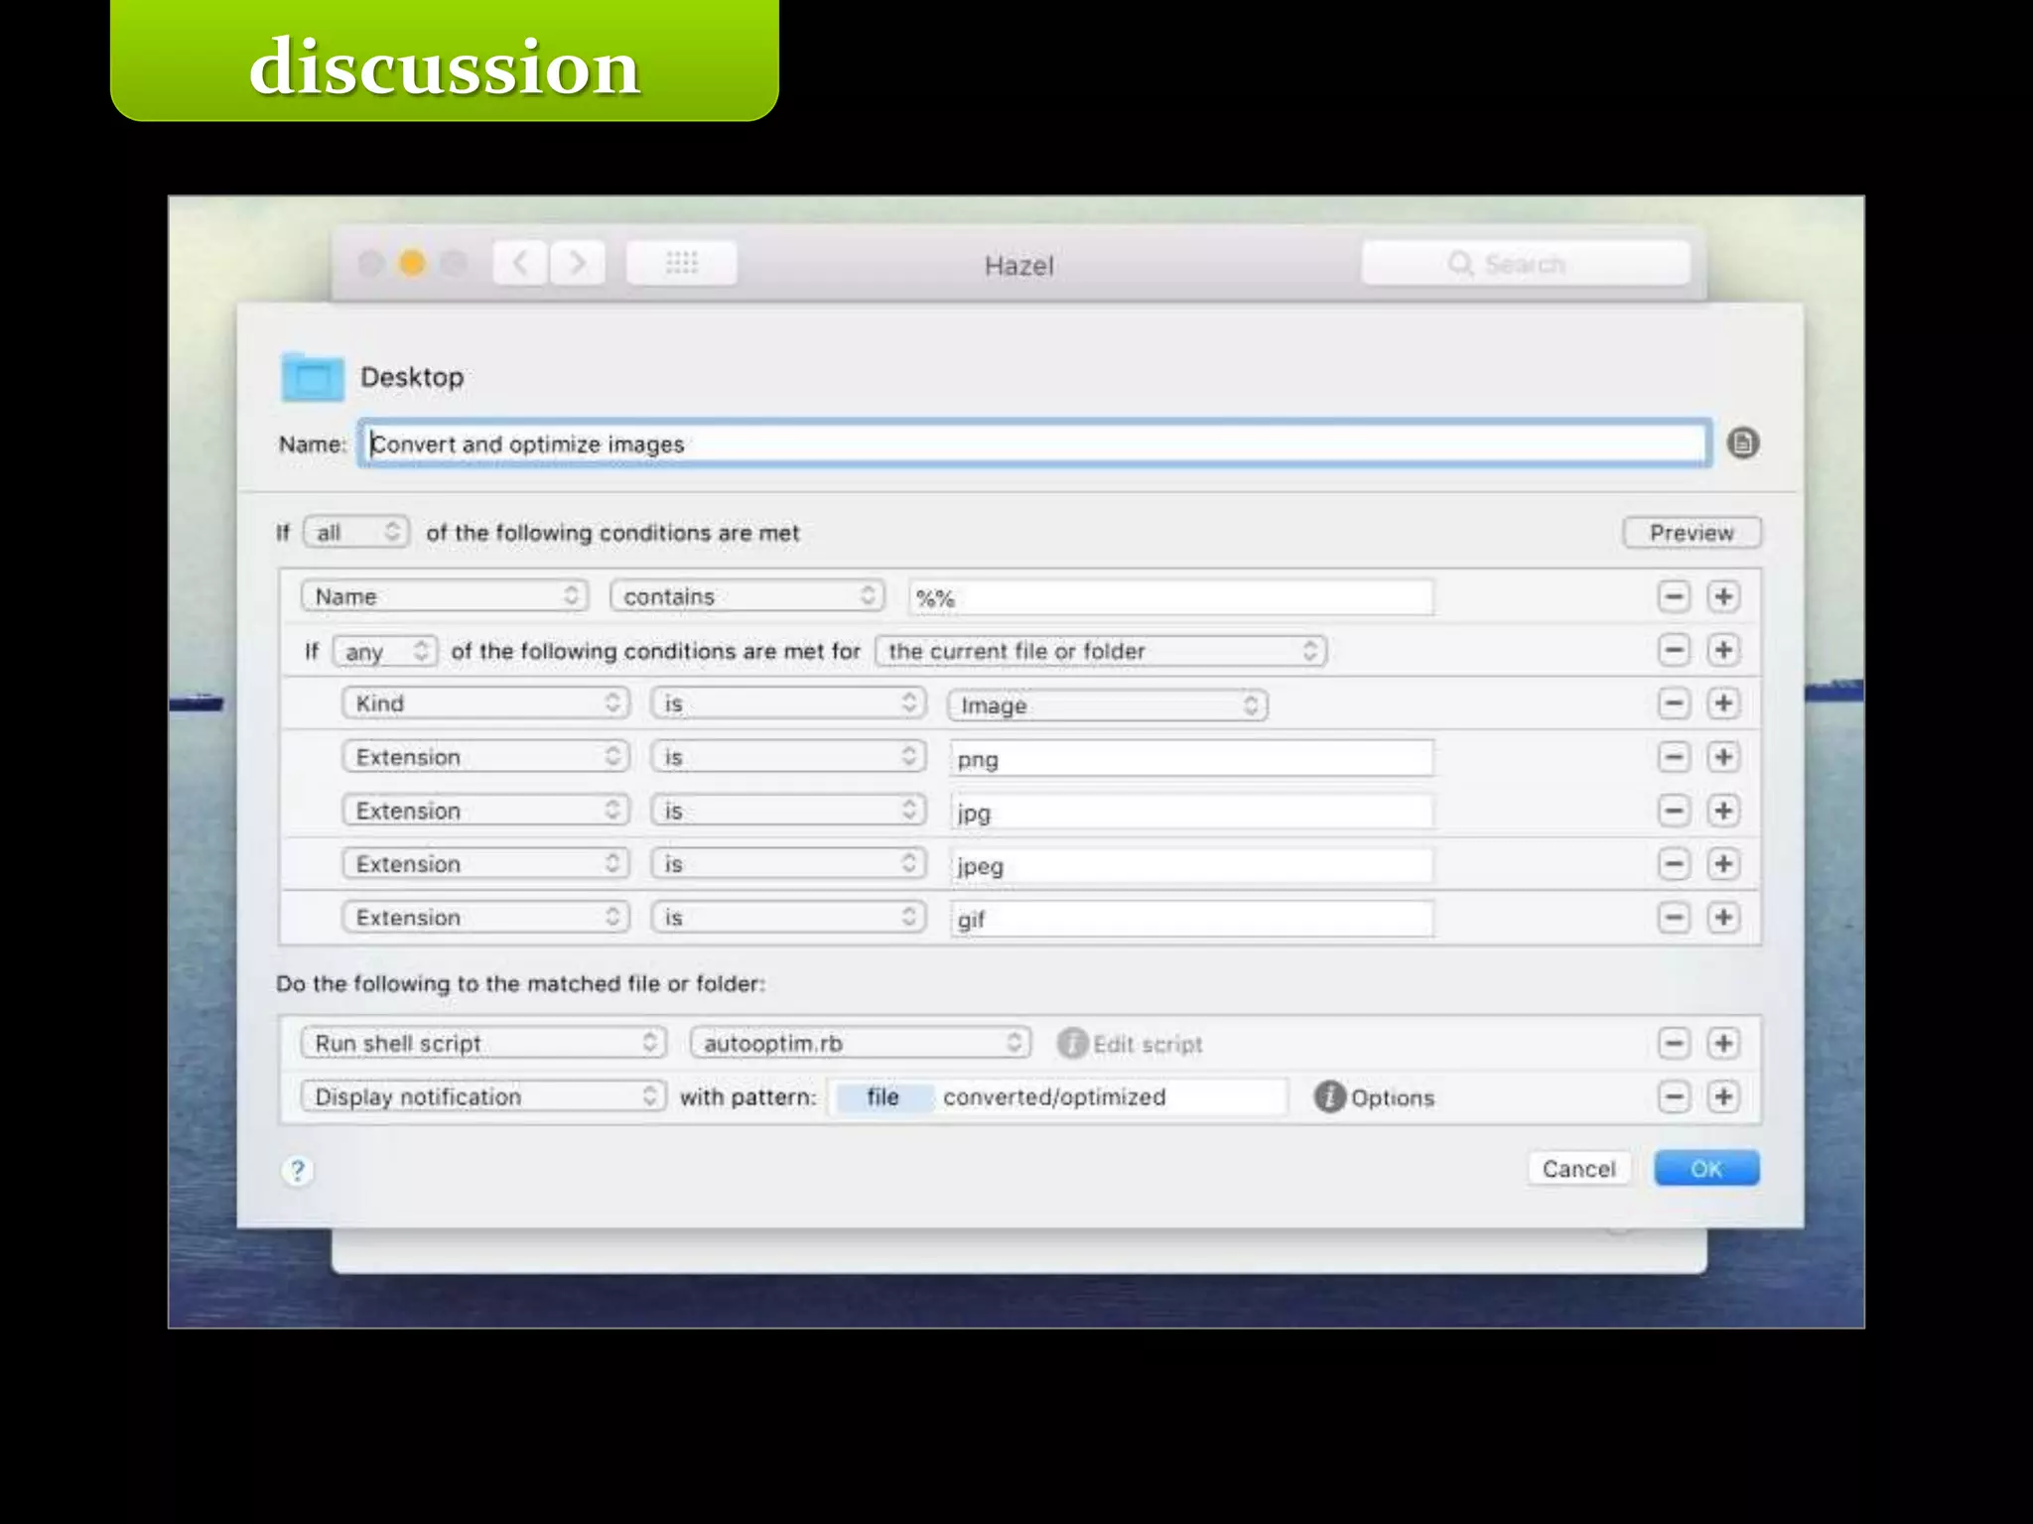
Task: Remove the png extension condition with minus
Action: pyautogui.click(x=1674, y=757)
